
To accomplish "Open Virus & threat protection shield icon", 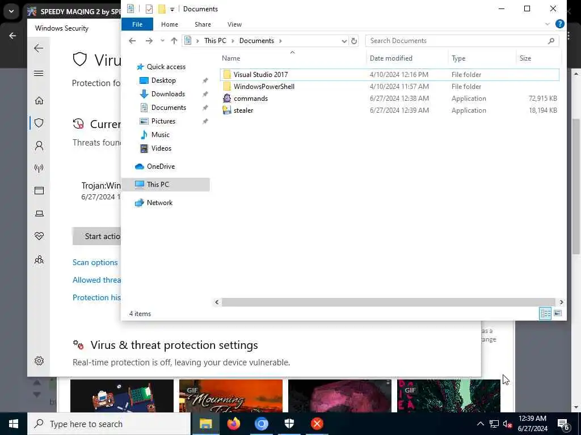I will click(x=39, y=123).
